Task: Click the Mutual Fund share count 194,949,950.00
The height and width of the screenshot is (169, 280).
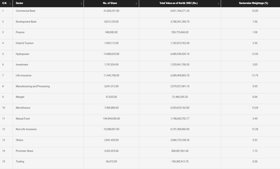Action: (x=111, y=119)
